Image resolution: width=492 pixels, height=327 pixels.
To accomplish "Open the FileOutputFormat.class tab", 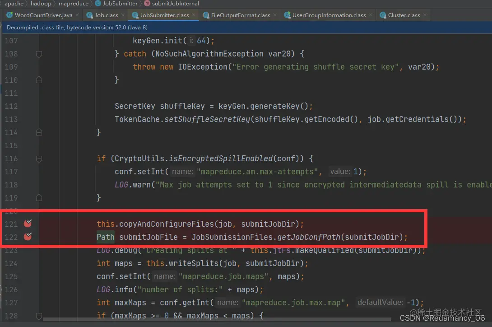I will pos(240,15).
